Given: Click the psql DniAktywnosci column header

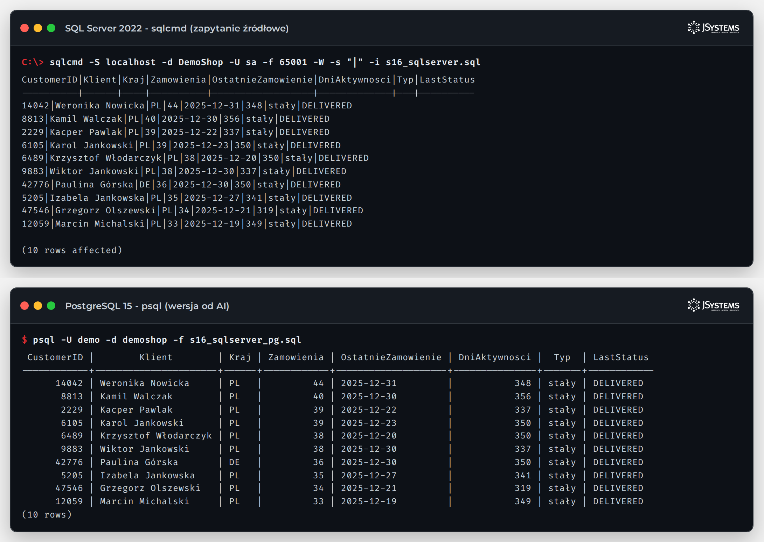Looking at the screenshot, I should pyautogui.click(x=495, y=357).
